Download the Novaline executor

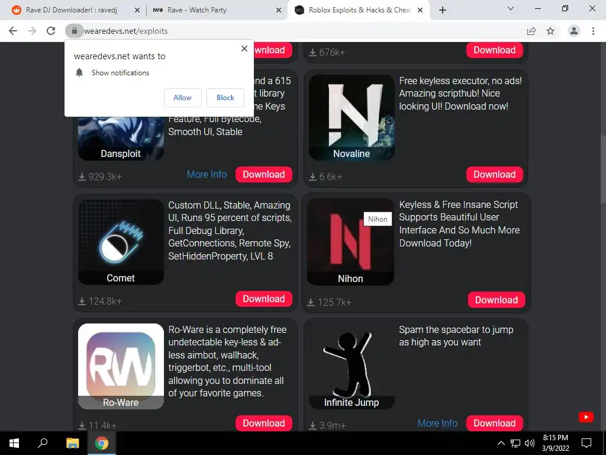click(494, 175)
